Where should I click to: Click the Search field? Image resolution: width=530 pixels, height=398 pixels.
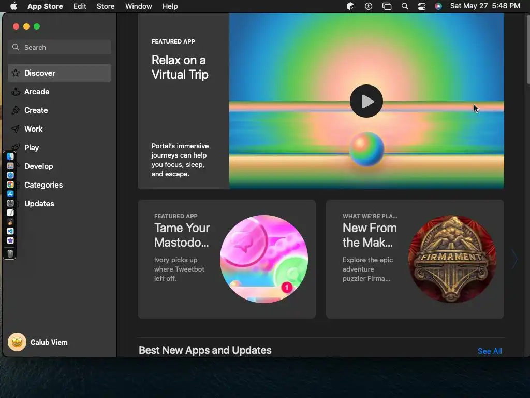60,47
